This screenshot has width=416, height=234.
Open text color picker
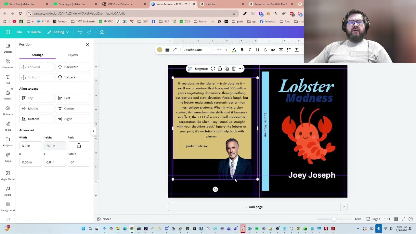[x=234, y=50]
